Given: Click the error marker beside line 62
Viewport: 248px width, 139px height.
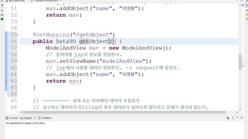Looking at the screenshot, I should (x=6, y=81).
